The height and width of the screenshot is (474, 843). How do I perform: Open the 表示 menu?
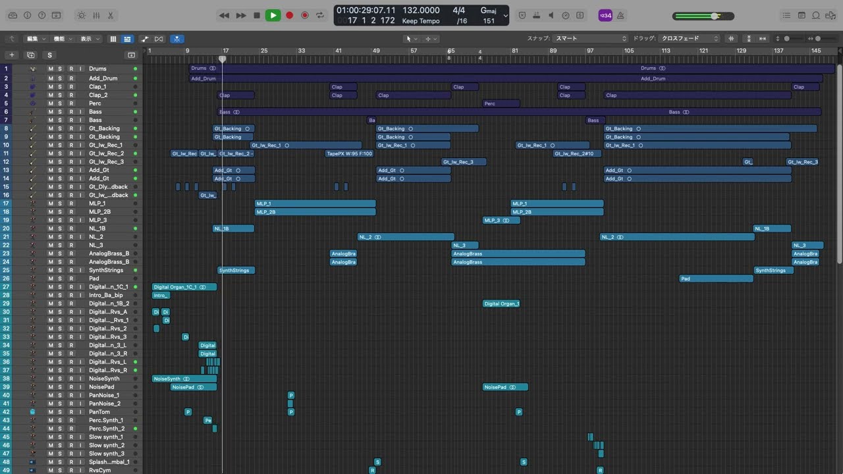pyautogui.click(x=89, y=39)
